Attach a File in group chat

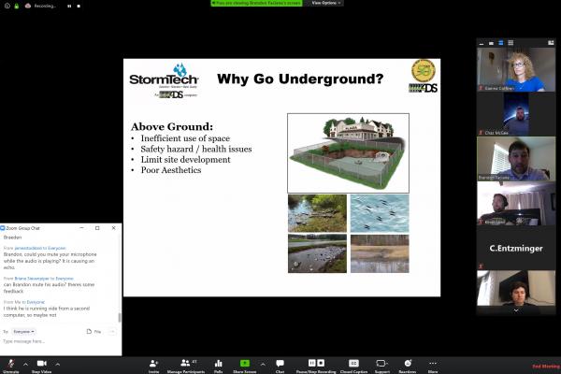[x=94, y=332]
